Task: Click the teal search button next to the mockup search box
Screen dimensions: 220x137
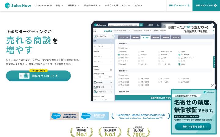Action: (x=141, y=25)
